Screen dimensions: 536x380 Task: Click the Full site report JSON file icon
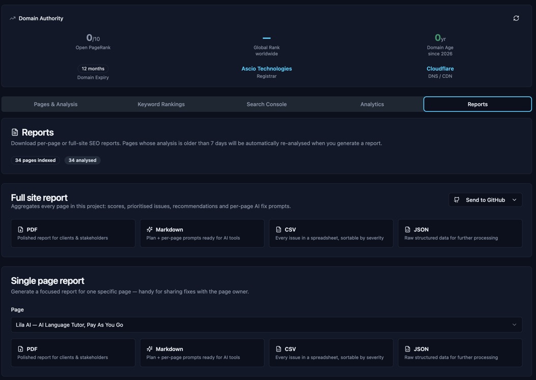tap(408, 229)
